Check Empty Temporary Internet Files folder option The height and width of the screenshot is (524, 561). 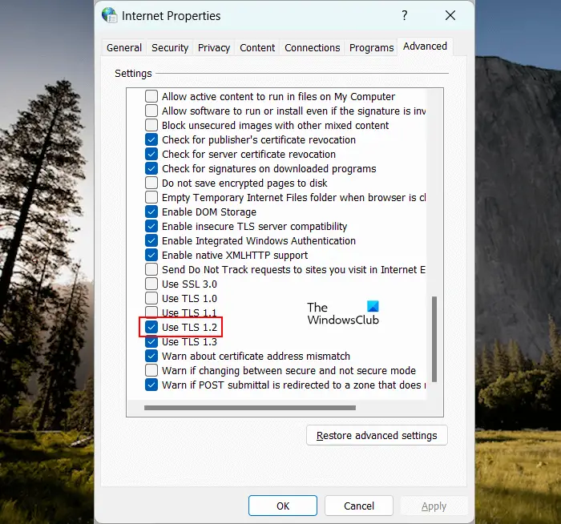point(151,197)
